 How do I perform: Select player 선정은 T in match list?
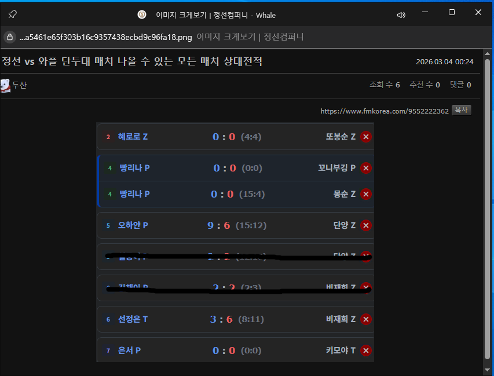click(x=133, y=319)
